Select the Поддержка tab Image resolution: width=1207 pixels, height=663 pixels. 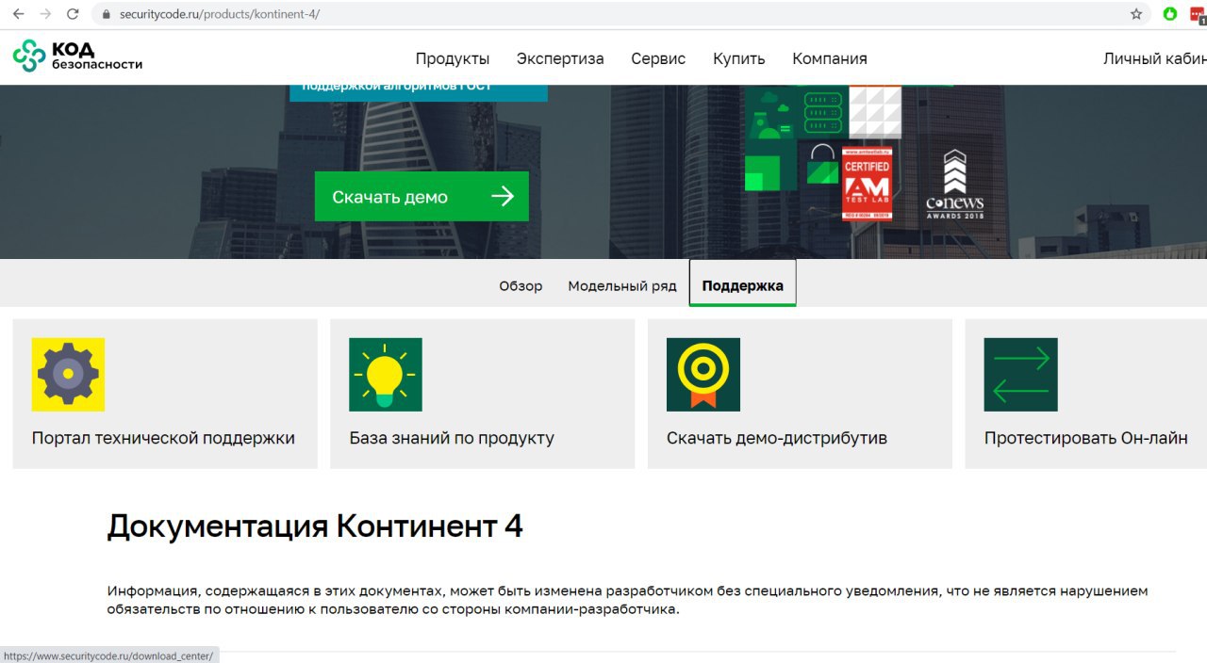743,283
